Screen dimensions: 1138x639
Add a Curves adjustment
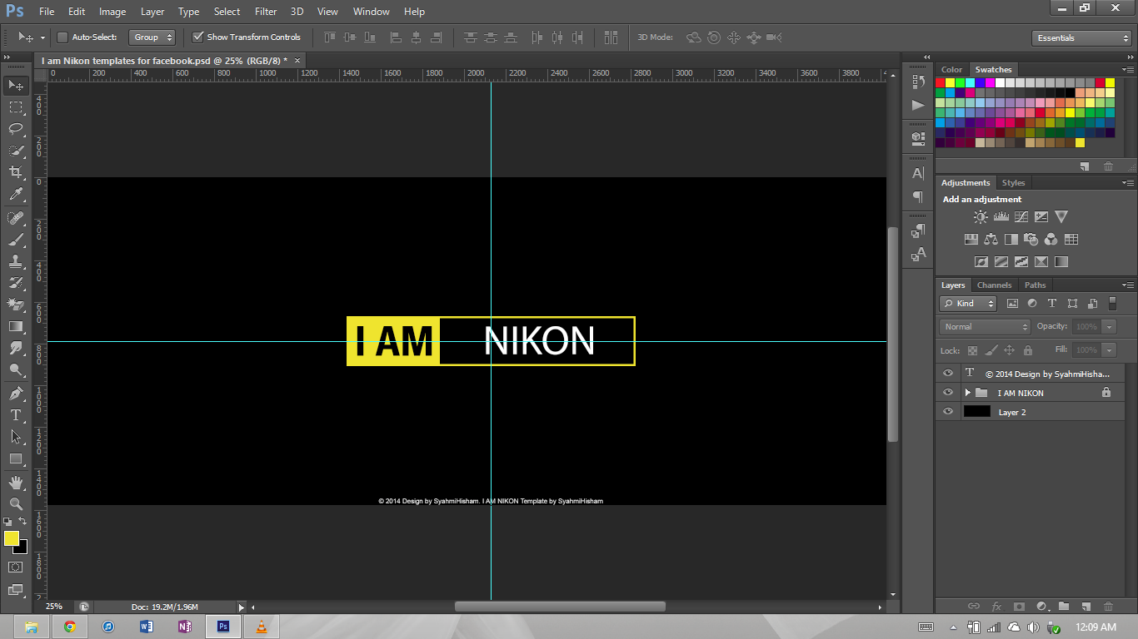1021,216
